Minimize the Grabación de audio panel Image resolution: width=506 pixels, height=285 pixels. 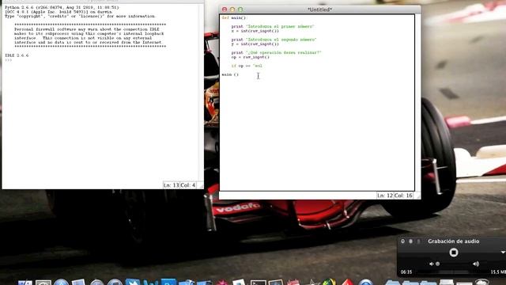coord(410,241)
